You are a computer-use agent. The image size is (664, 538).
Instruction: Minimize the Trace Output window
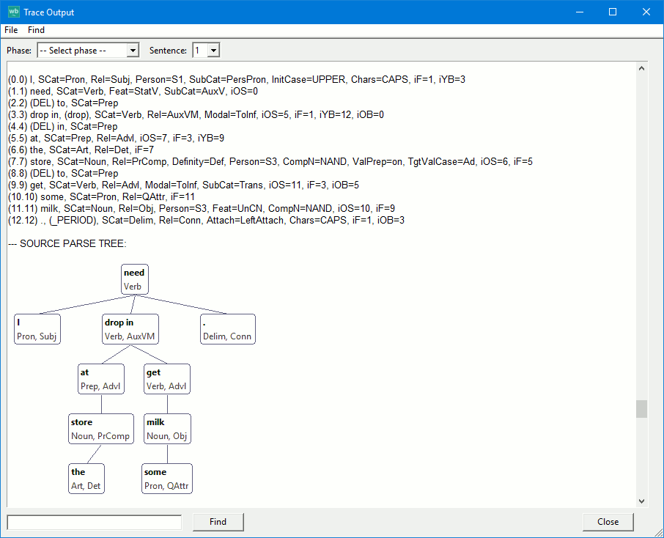pos(580,12)
